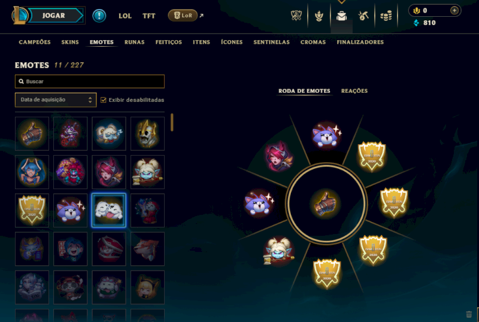Open the TFT laurel profile icon
This screenshot has width=479, height=322.
319,16
